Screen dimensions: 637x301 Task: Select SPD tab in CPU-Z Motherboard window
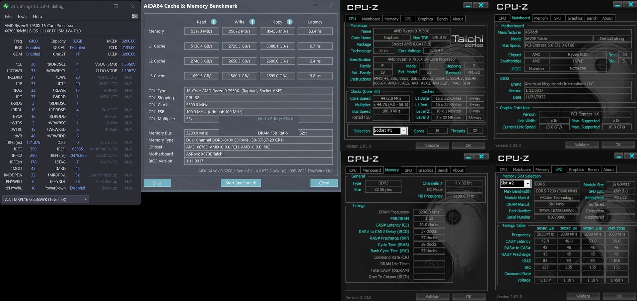click(x=558, y=18)
